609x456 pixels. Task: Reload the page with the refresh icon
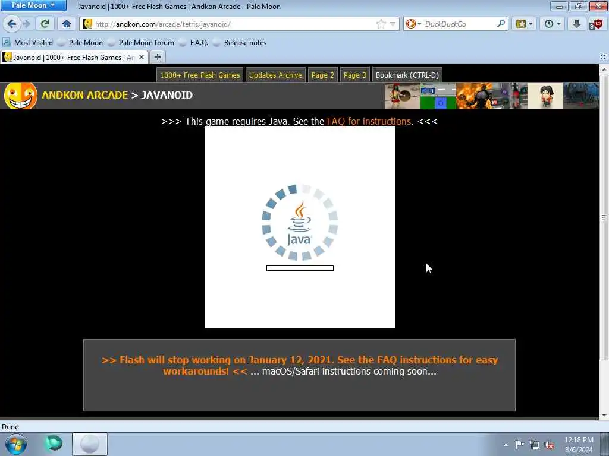point(45,24)
